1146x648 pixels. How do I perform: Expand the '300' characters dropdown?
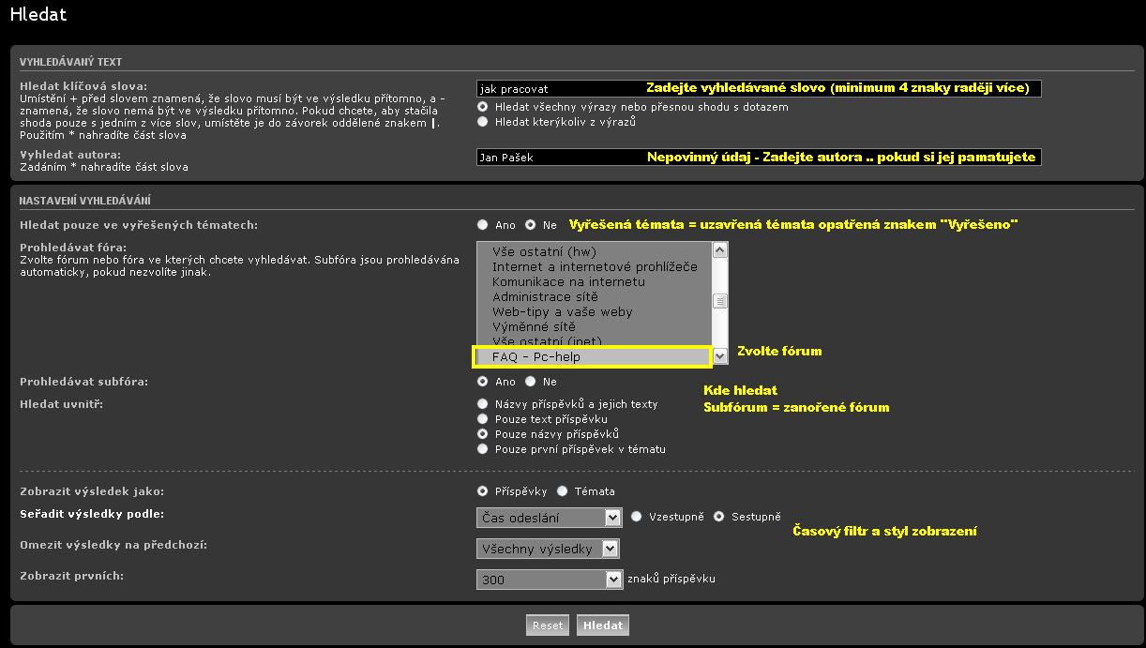(x=549, y=580)
